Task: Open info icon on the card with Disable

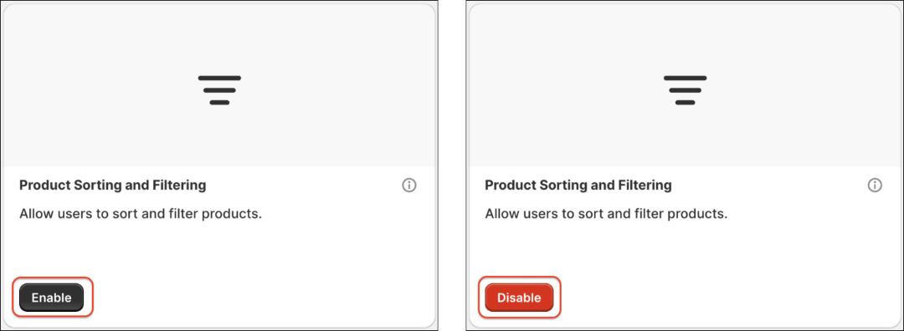Action: [x=875, y=186]
